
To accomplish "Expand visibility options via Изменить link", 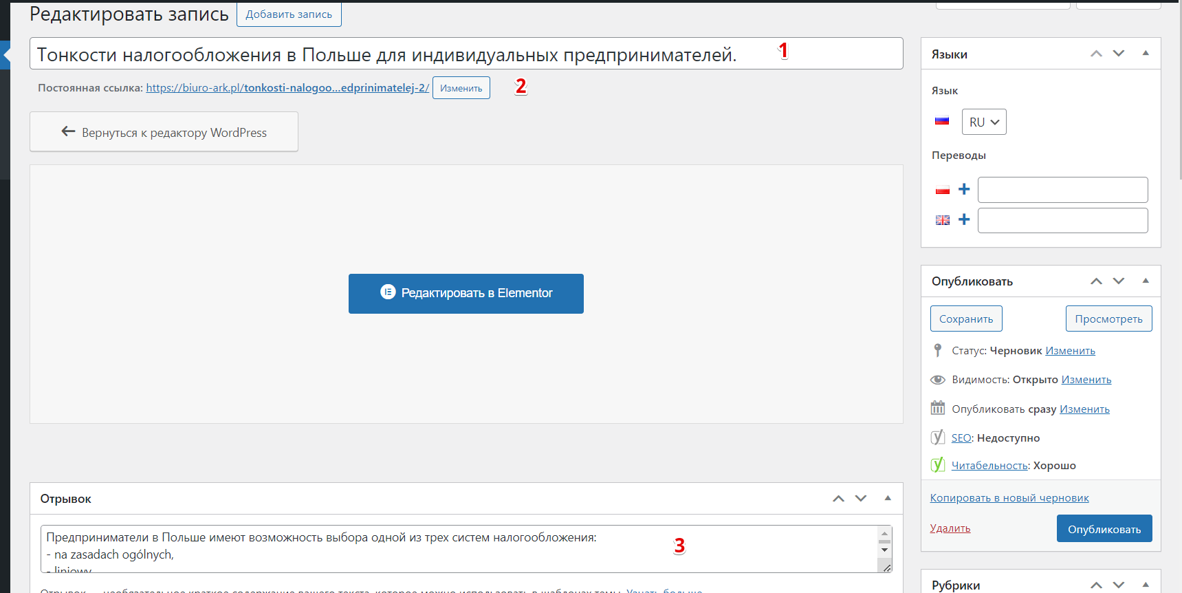I will click(1086, 380).
